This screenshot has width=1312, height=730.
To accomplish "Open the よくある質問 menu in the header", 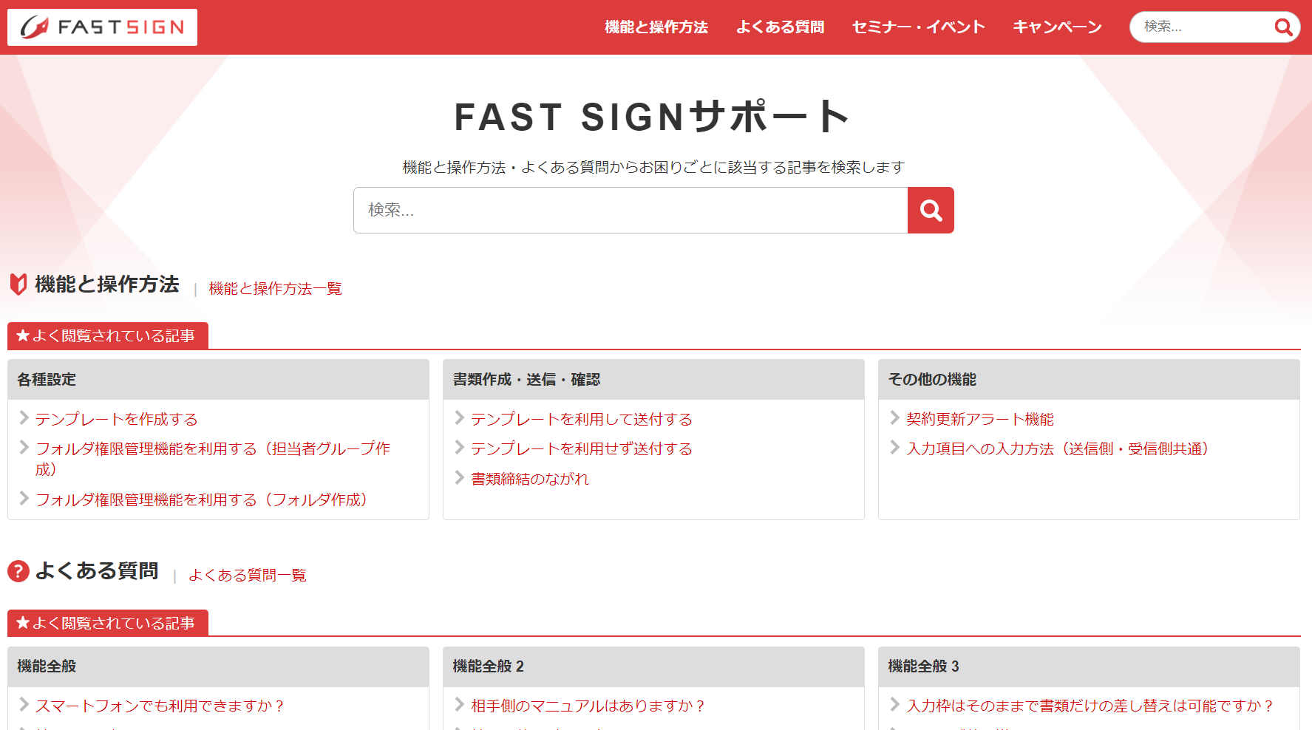I will point(780,27).
